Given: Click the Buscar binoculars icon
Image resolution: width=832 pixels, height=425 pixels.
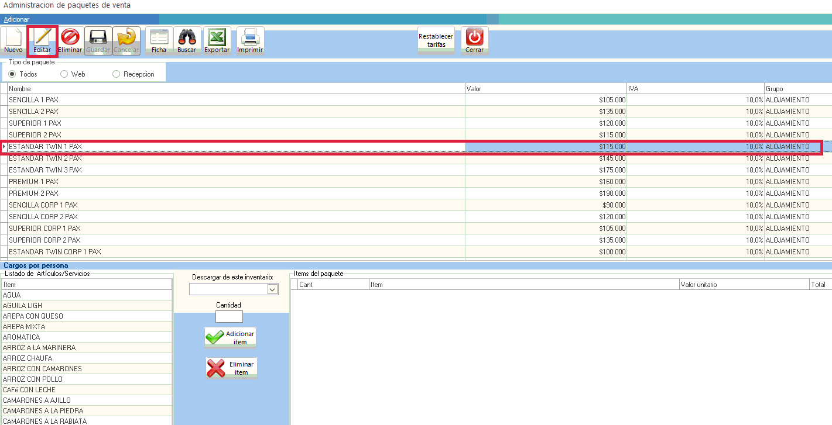Looking at the screenshot, I should (187, 38).
